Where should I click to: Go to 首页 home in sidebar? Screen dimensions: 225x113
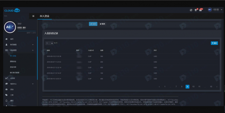point(12,39)
